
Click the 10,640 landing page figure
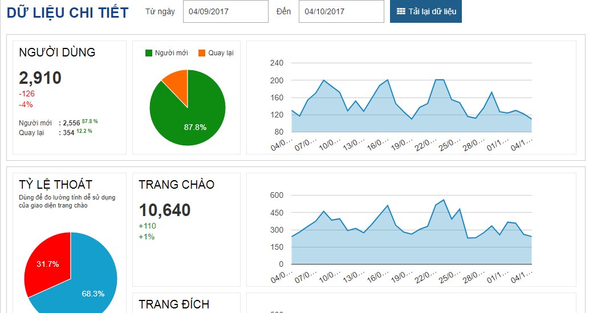[165, 210]
